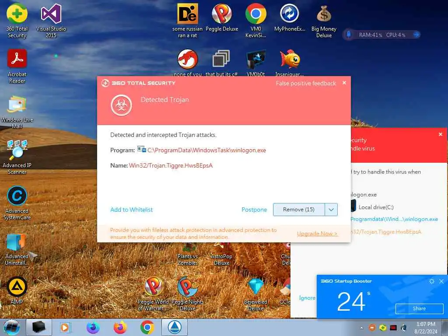Open VM0 KevinSi Chrome shortcut
448x336 pixels.
coord(255,21)
